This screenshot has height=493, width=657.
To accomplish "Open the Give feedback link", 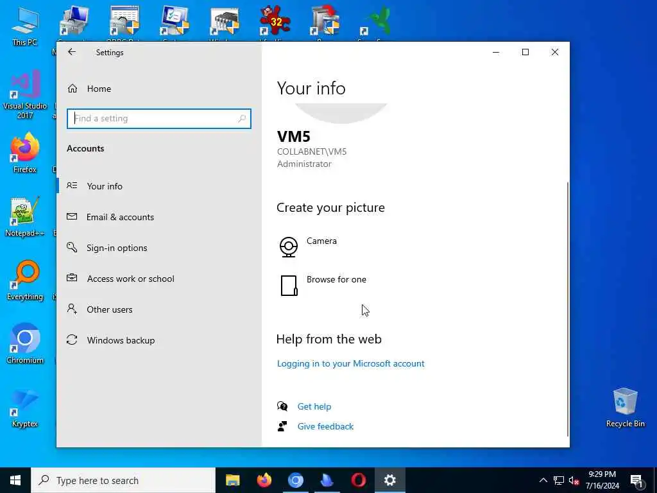I will pyautogui.click(x=325, y=426).
